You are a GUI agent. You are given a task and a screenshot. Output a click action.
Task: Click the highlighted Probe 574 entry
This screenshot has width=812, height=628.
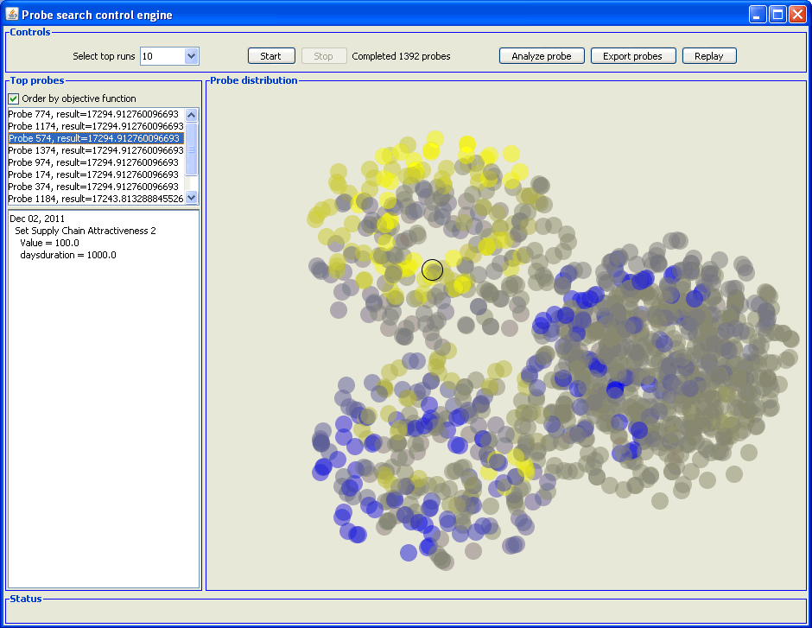click(x=93, y=138)
